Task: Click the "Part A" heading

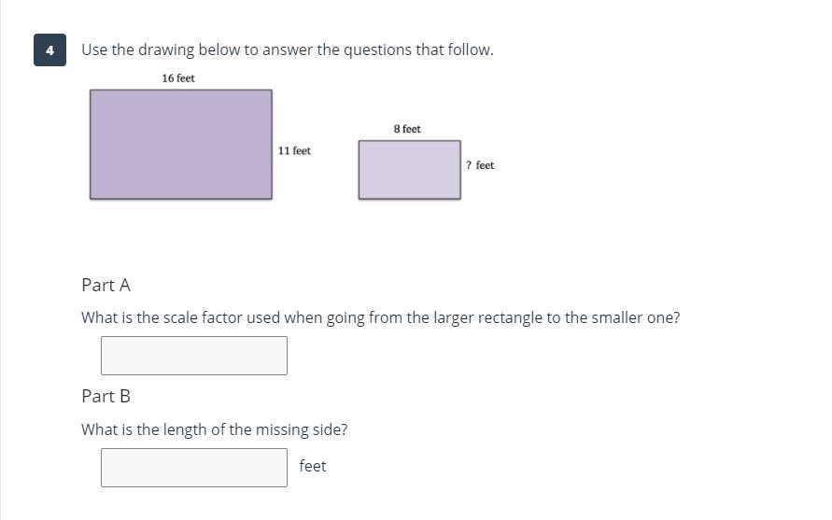Action: coord(106,285)
